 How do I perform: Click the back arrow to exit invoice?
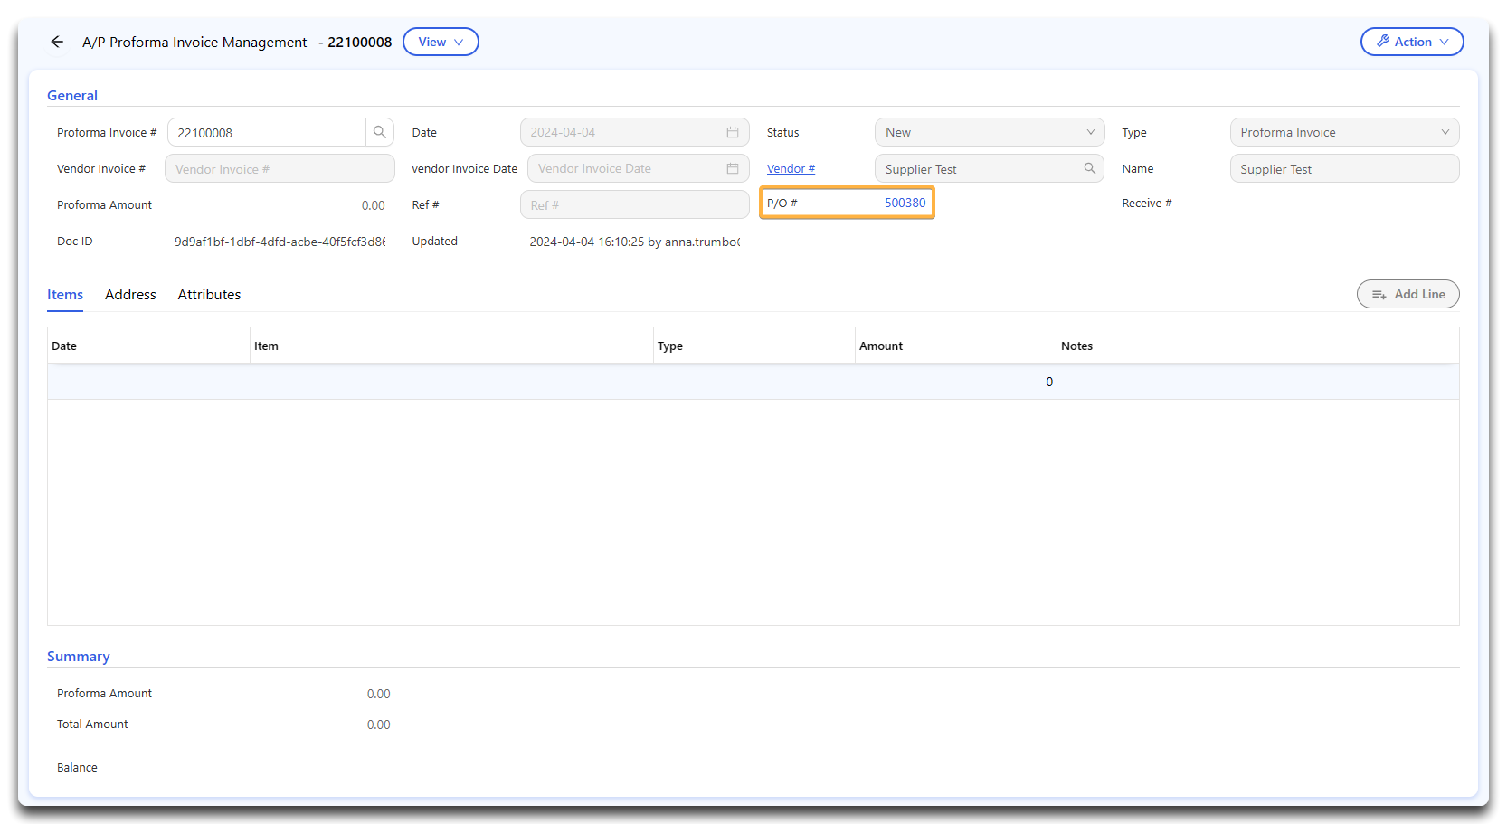point(56,42)
